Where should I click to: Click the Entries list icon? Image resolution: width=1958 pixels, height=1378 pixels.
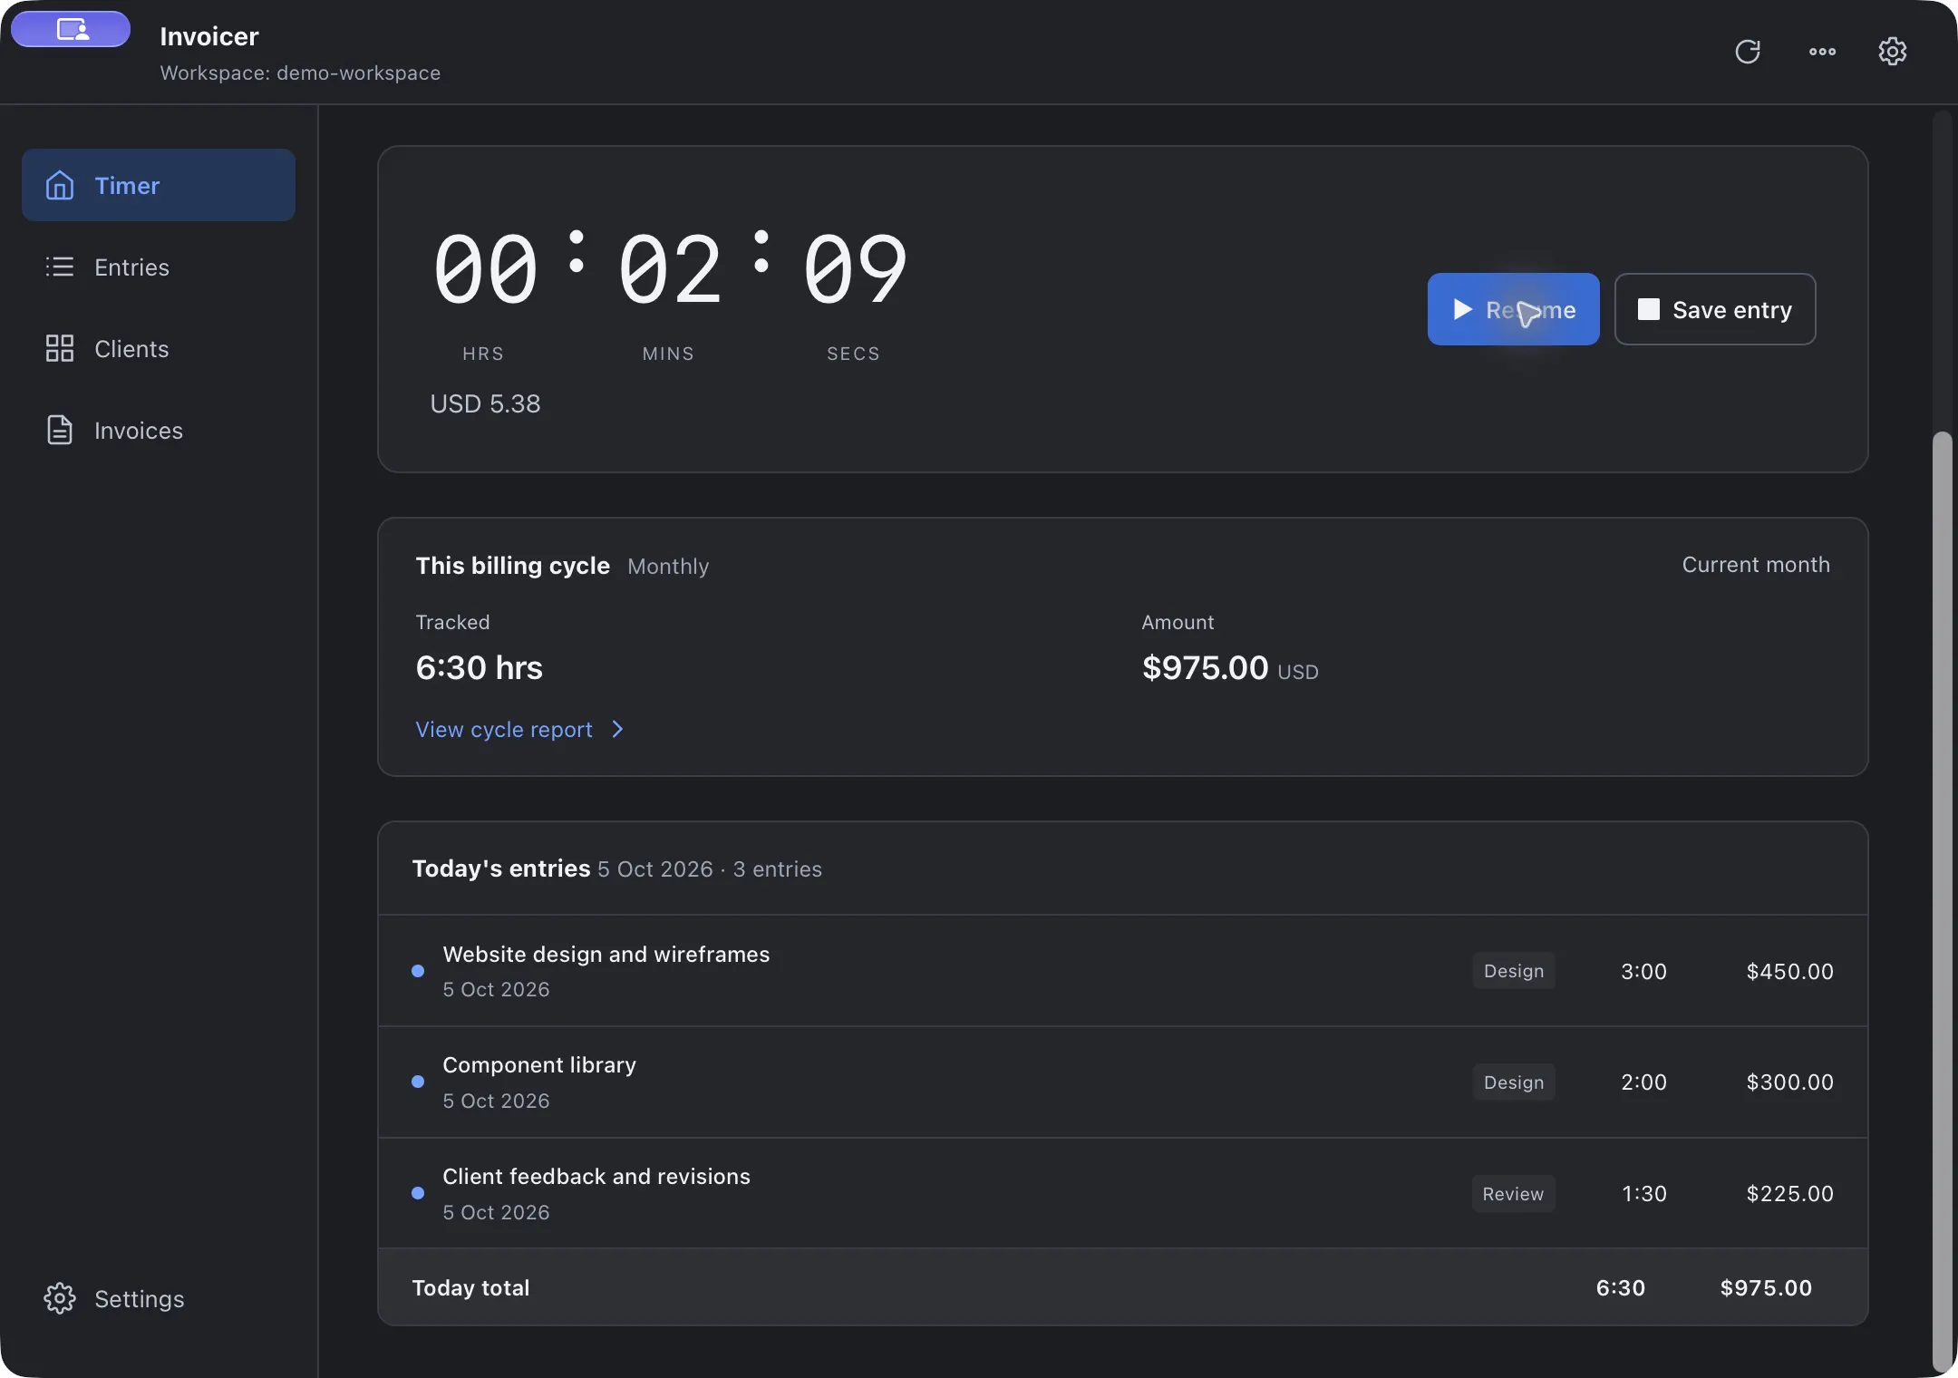click(x=60, y=267)
